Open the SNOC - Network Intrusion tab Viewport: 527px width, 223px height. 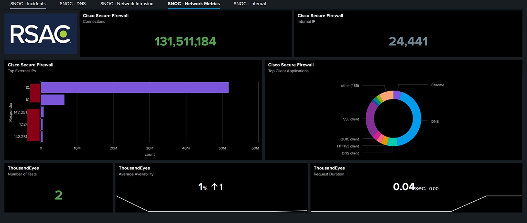click(x=127, y=4)
